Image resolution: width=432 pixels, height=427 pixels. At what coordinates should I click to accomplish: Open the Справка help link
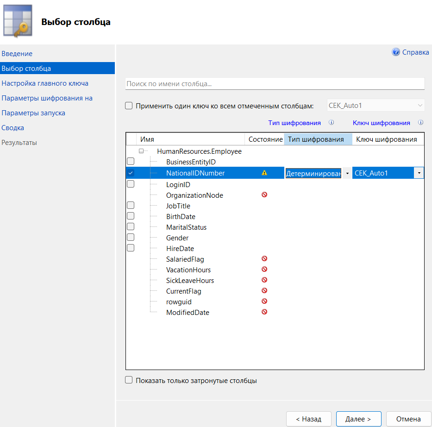(415, 52)
